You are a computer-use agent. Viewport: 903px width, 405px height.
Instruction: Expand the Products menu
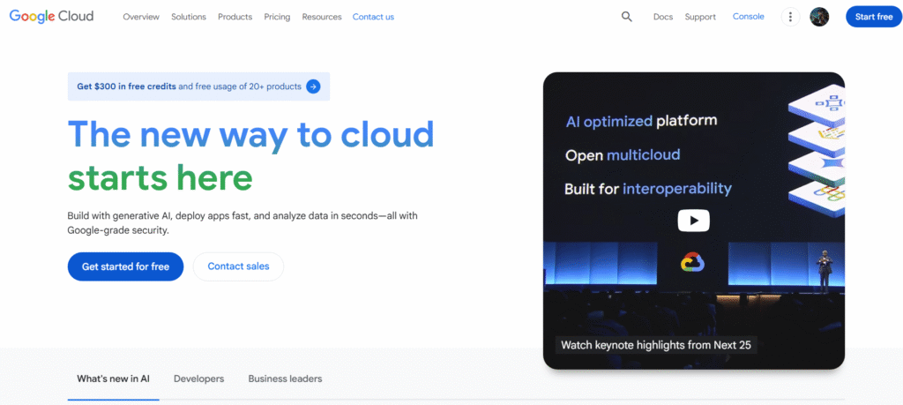point(235,17)
